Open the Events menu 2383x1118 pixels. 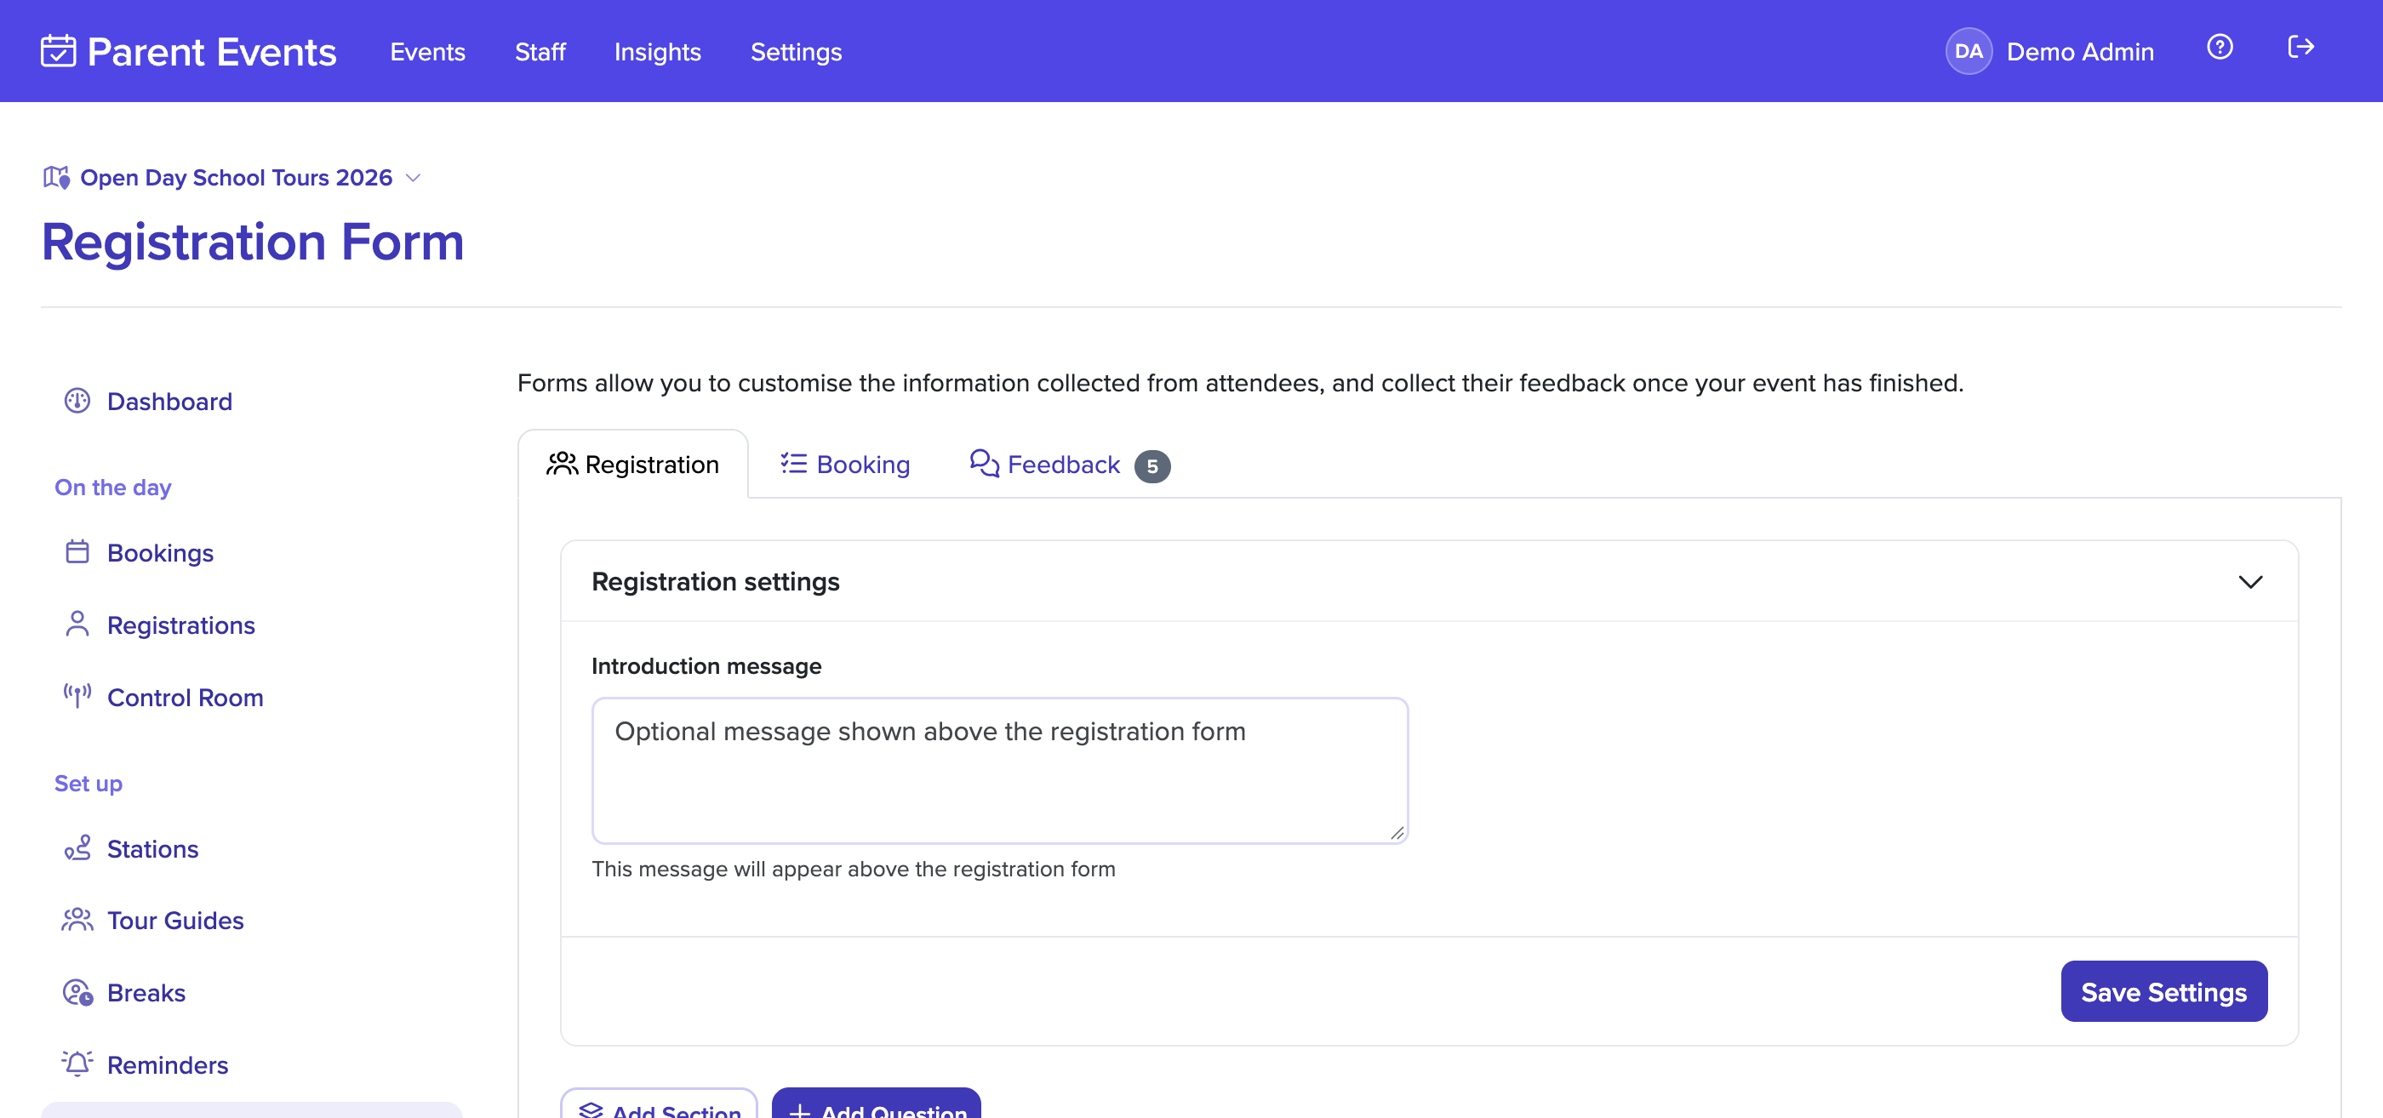click(427, 52)
